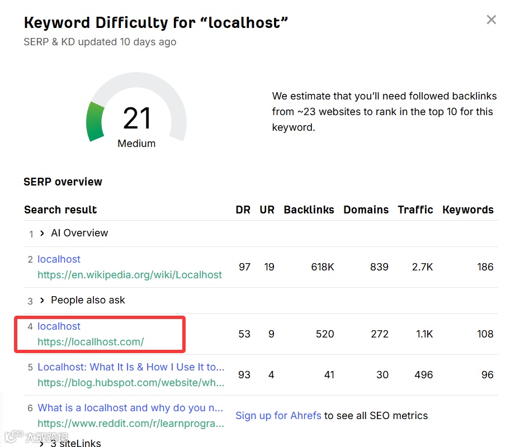The height and width of the screenshot is (447, 520).
Task: Close the Keyword Difficulty dialog
Action: [491, 20]
